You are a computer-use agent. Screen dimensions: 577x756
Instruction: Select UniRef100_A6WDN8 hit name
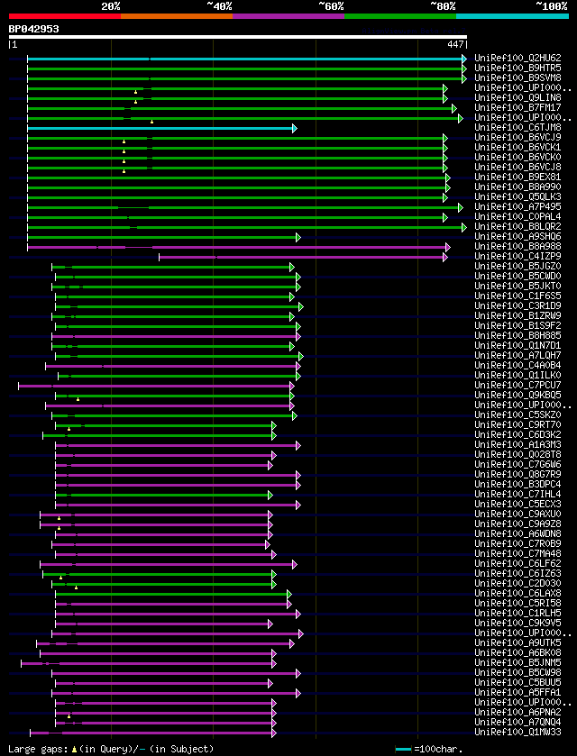point(517,534)
